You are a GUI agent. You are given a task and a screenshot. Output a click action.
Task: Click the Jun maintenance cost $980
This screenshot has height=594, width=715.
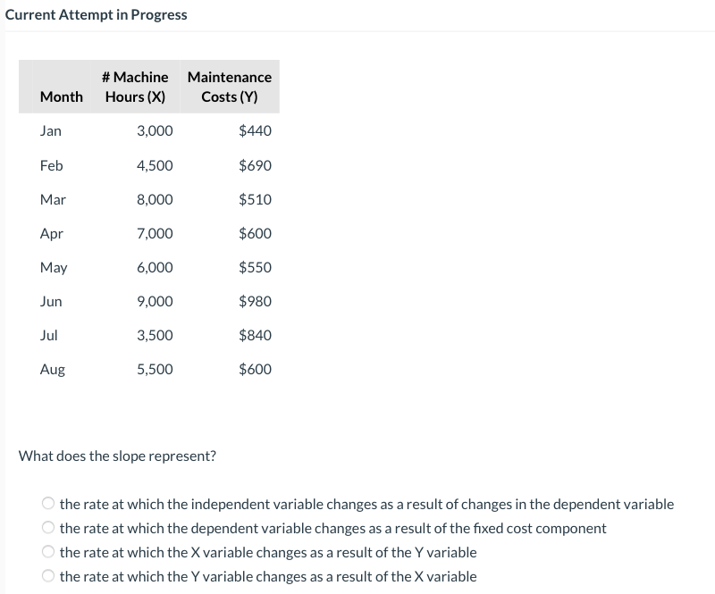(255, 301)
